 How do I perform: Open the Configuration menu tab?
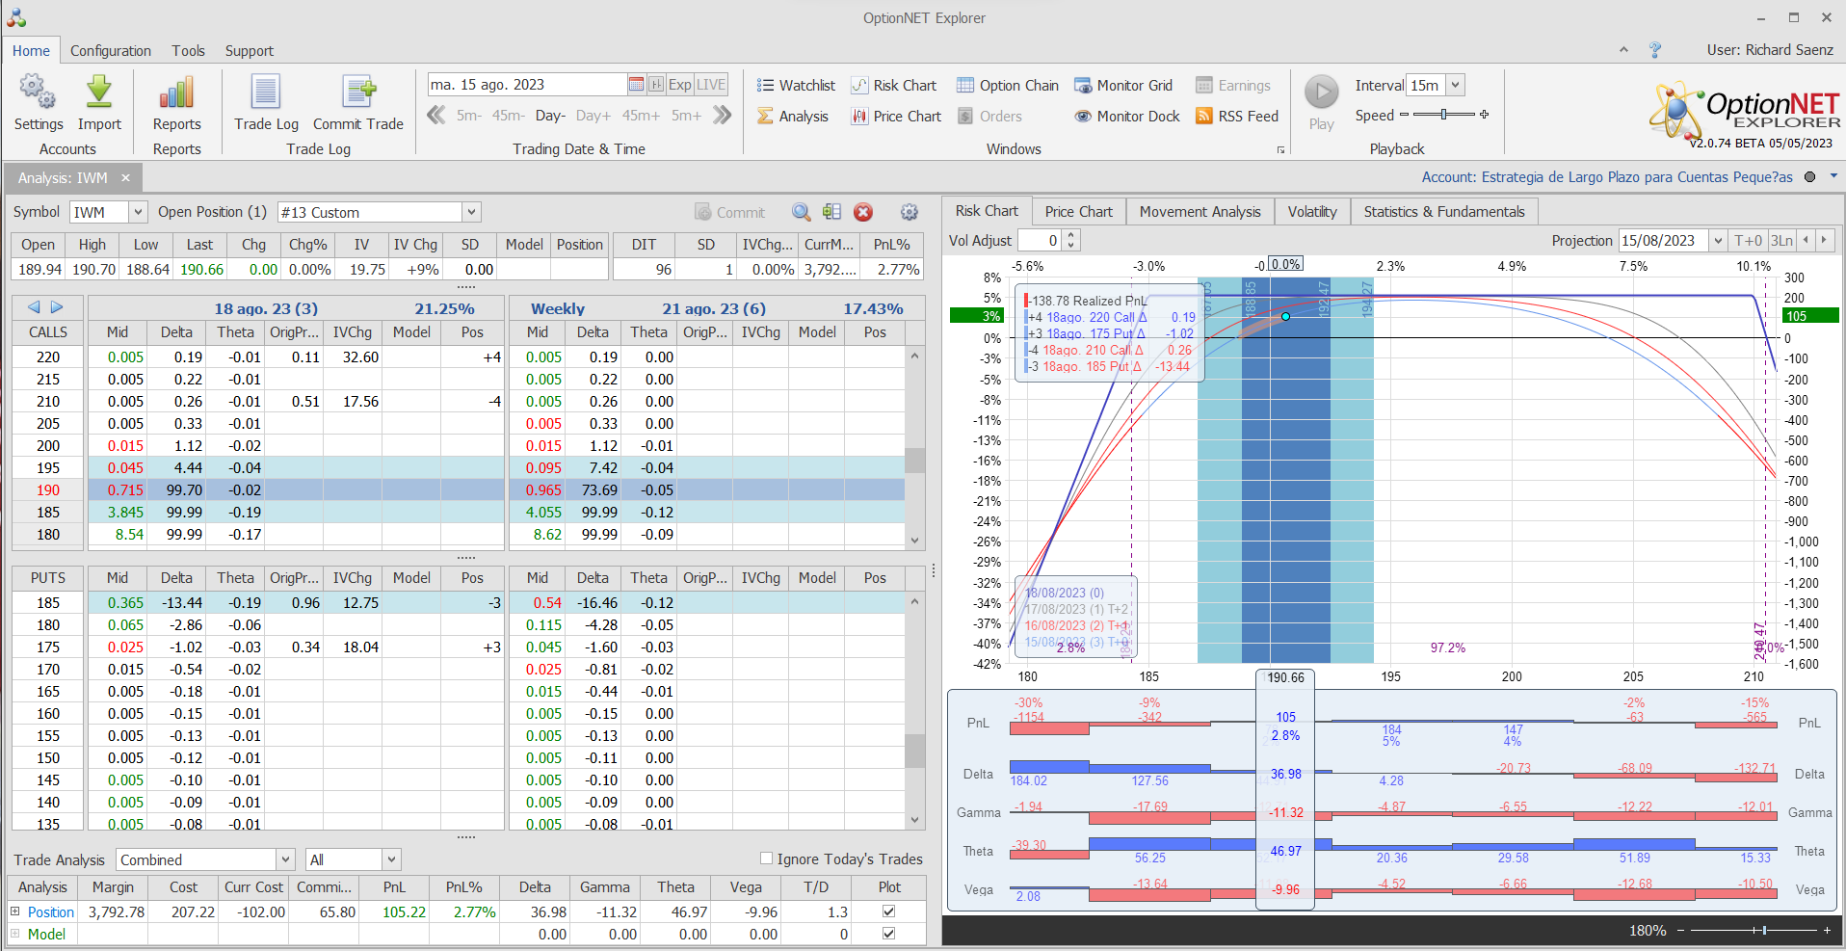click(x=110, y=51)
